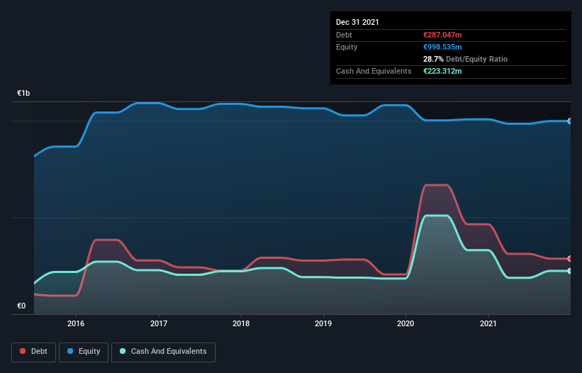Screen dimensions: 582x373
Task: Click the 2020 x-axis label
Action: [405, 323]
